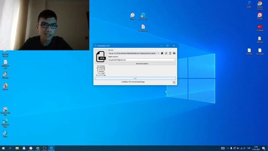Select the music file icon at top right
The width and height of the screenshot is (268, 151).
coord(249,4)
